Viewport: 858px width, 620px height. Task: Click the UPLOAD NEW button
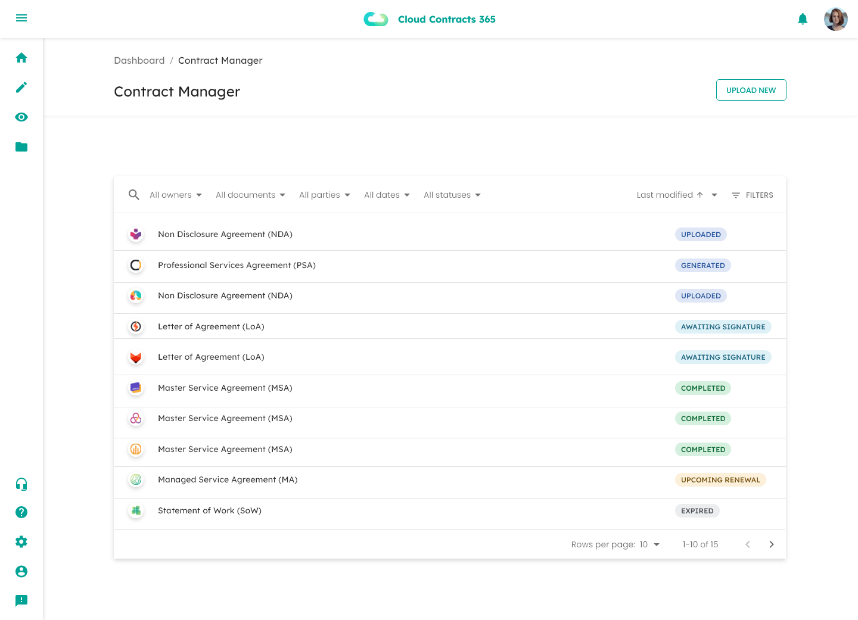tap(751, 90)
